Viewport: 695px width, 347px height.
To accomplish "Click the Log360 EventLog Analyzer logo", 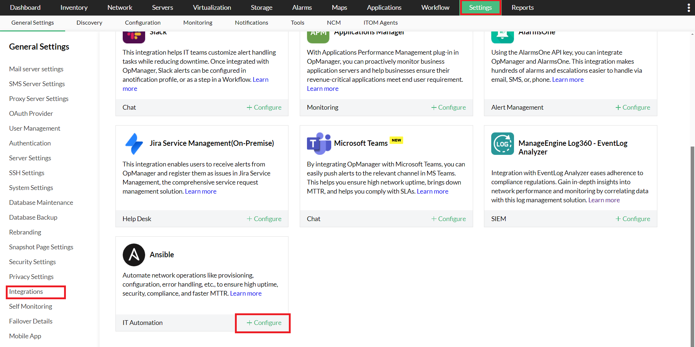I will (502, 144).
